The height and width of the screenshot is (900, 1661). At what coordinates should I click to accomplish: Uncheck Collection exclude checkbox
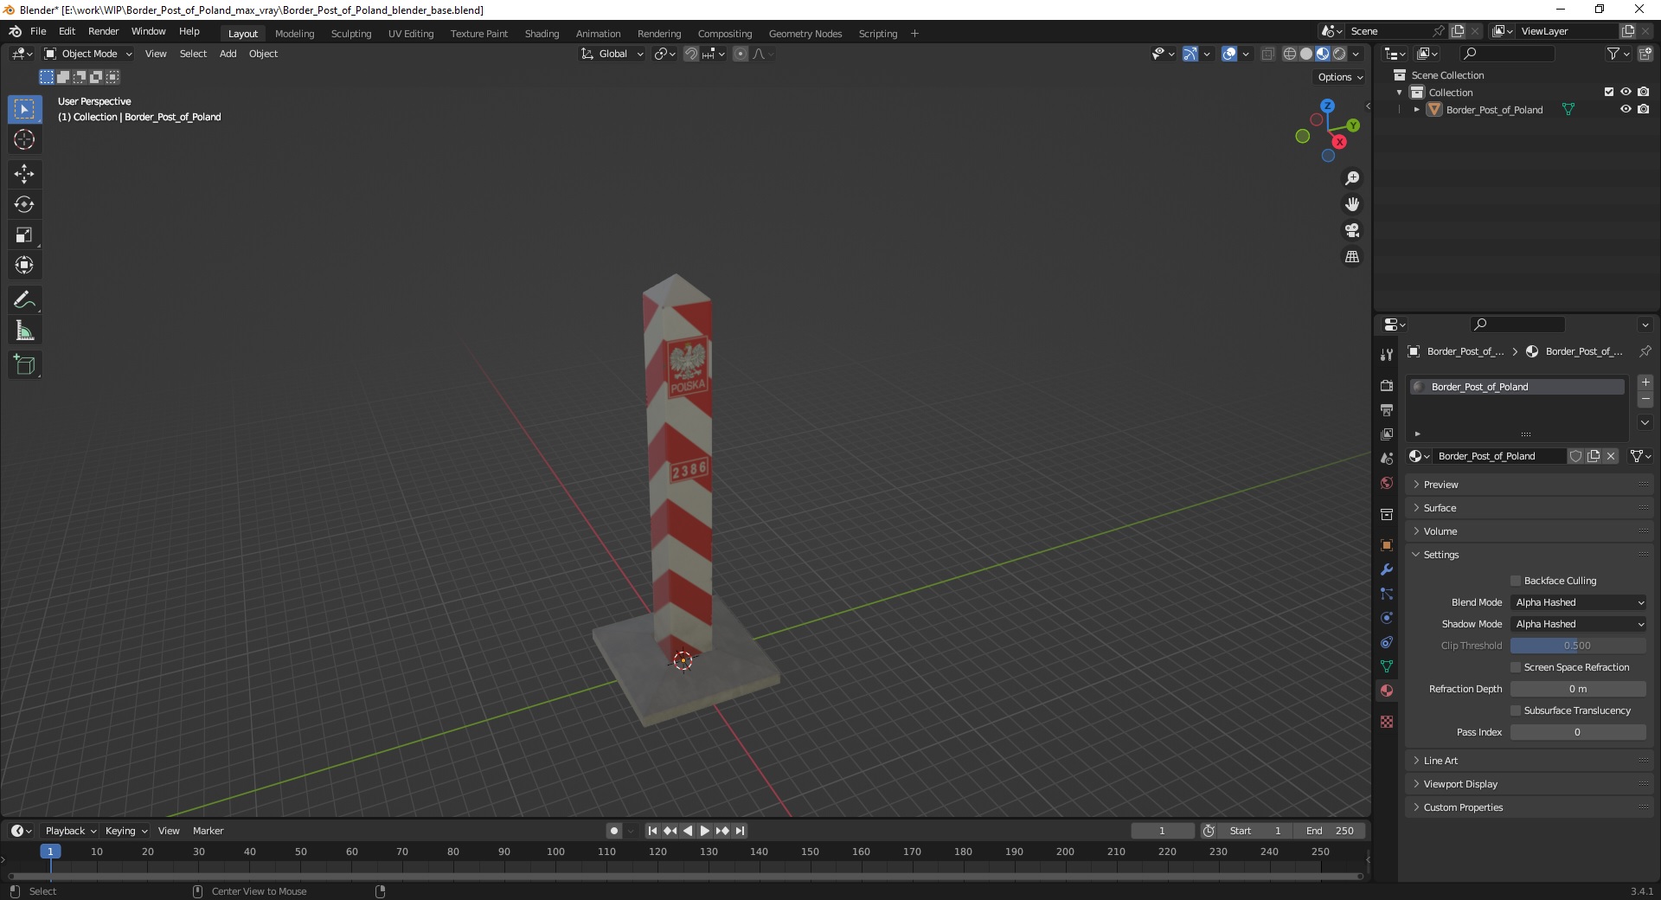tap(1609, 92)
